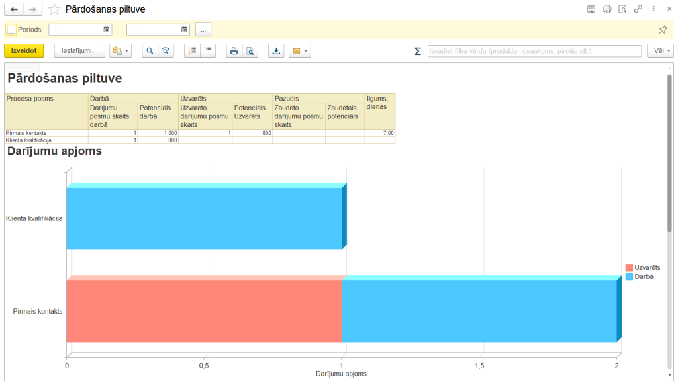This screenshot has height=381, width=678.
Task: Click the find next toolbar icon
Action: (166, 51)
